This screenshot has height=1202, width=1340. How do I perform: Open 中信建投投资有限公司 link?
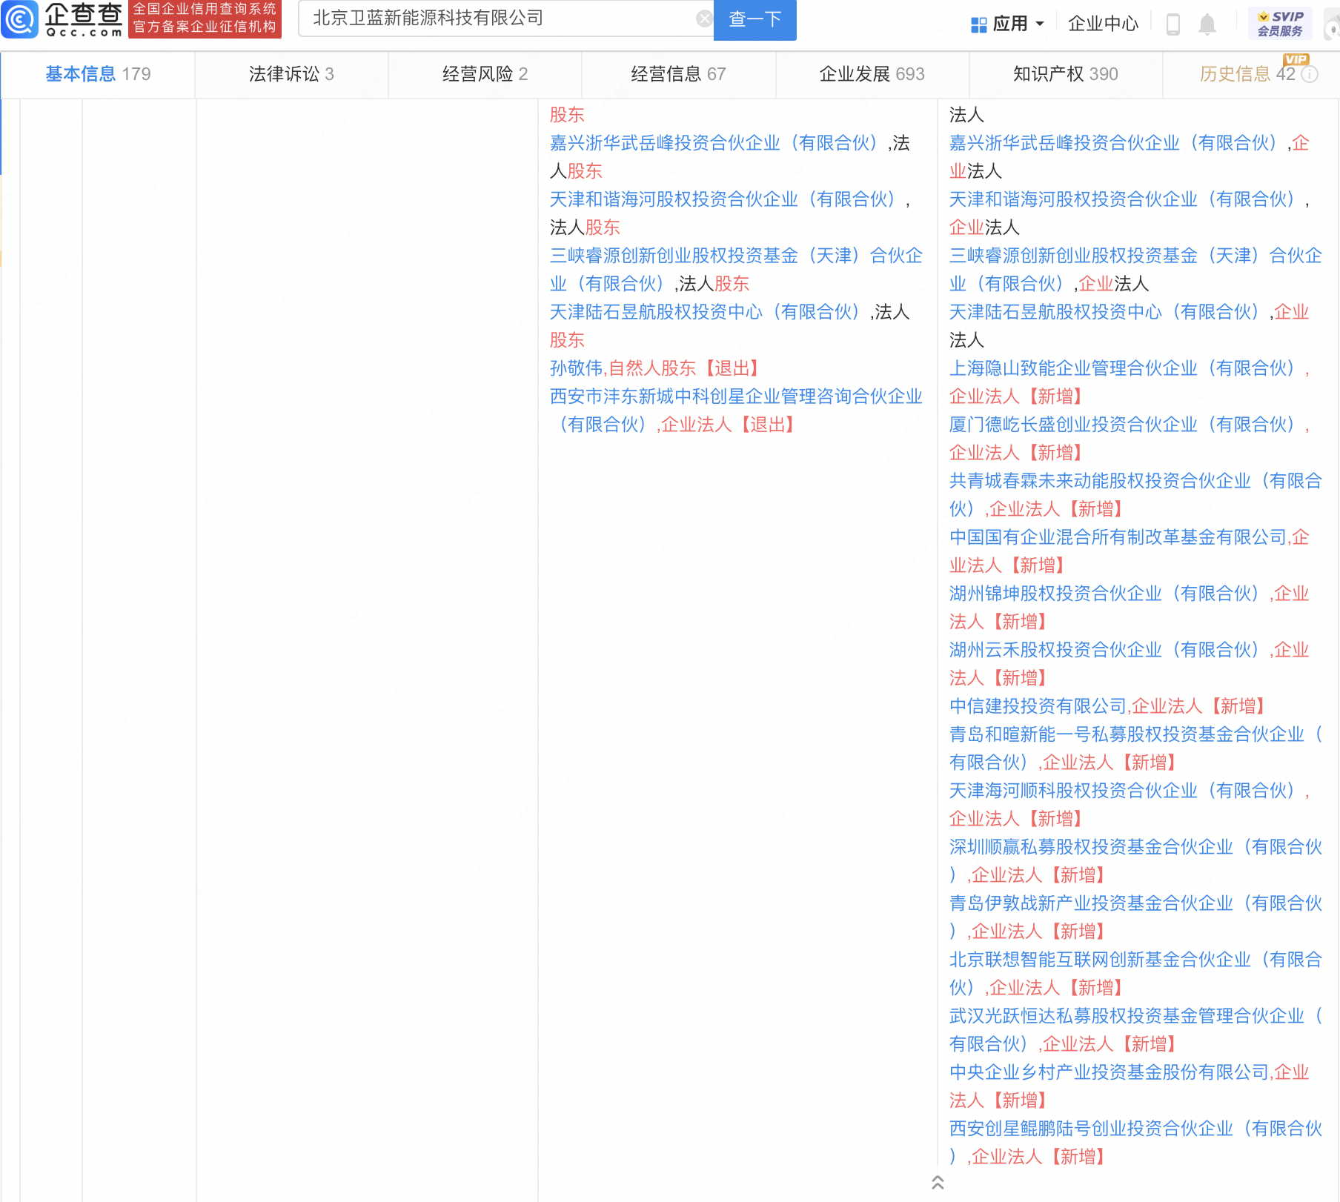(1038, 706)
